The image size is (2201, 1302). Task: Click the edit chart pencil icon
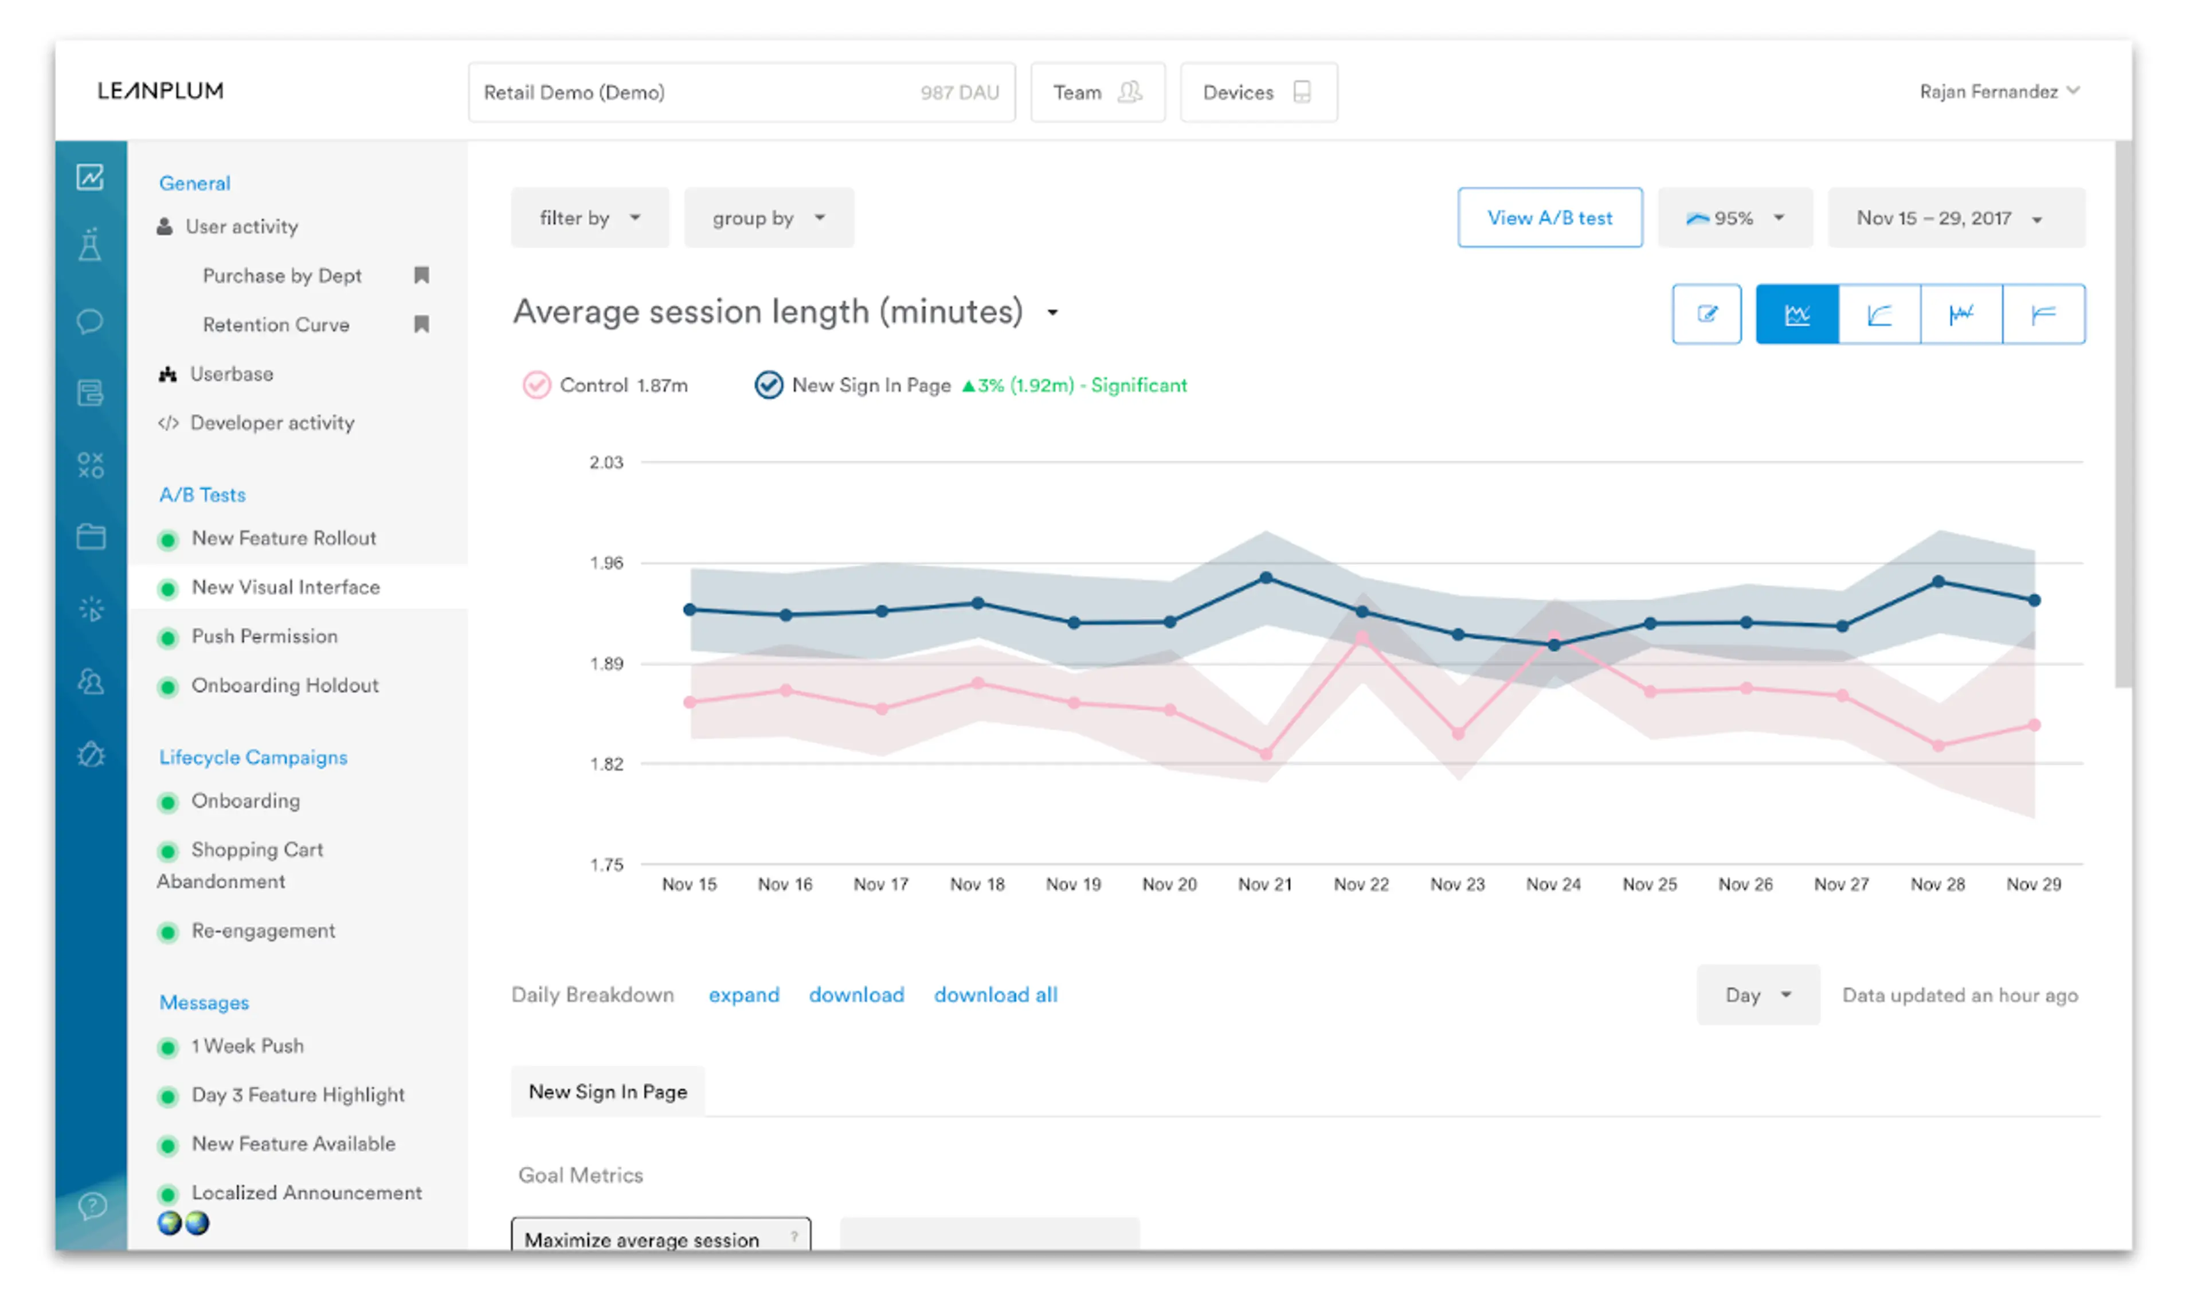[1706, 314]
